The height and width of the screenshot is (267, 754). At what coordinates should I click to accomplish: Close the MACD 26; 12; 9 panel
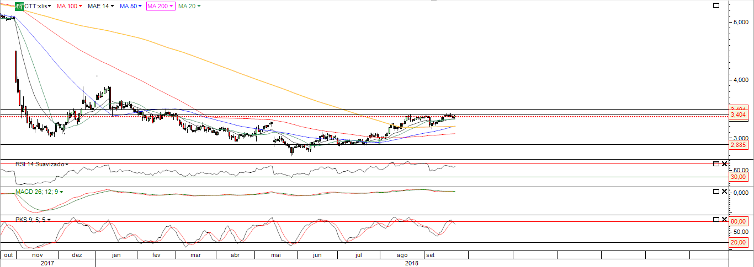click(x=724, y=191)
